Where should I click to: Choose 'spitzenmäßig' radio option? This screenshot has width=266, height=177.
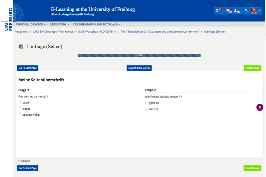[20, 115]
